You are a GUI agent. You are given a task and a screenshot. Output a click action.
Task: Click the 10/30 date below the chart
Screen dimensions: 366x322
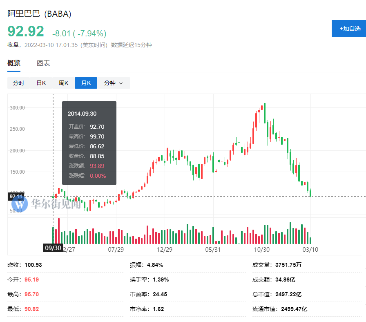tap(261, 249)
